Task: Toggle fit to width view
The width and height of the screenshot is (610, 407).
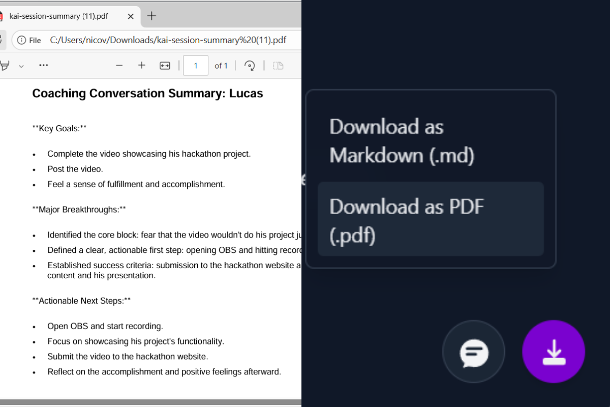Action: click(165, 66)
